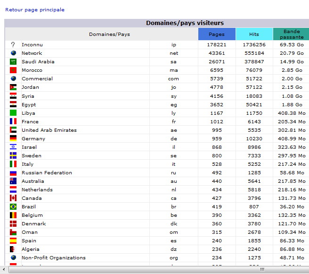Click the Morocco flag icon
This screenshot has height=274, width=309.
tap(13, 70)
